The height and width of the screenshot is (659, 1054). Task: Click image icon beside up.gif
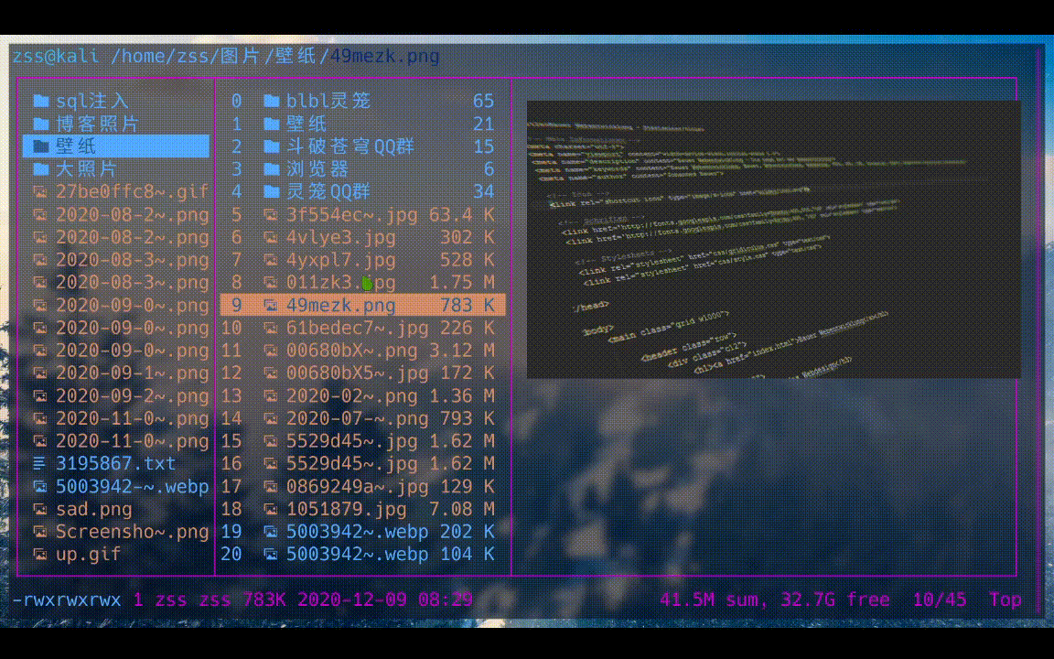coord(40,555)
